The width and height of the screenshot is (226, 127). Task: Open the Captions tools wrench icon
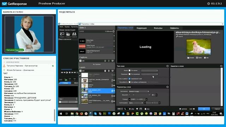[x=113, y=61]
